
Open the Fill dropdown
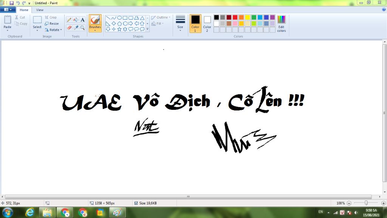point(158,23)
